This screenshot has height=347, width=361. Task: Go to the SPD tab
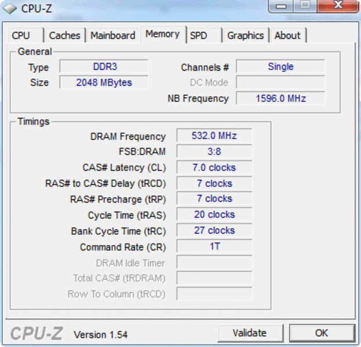204,35
